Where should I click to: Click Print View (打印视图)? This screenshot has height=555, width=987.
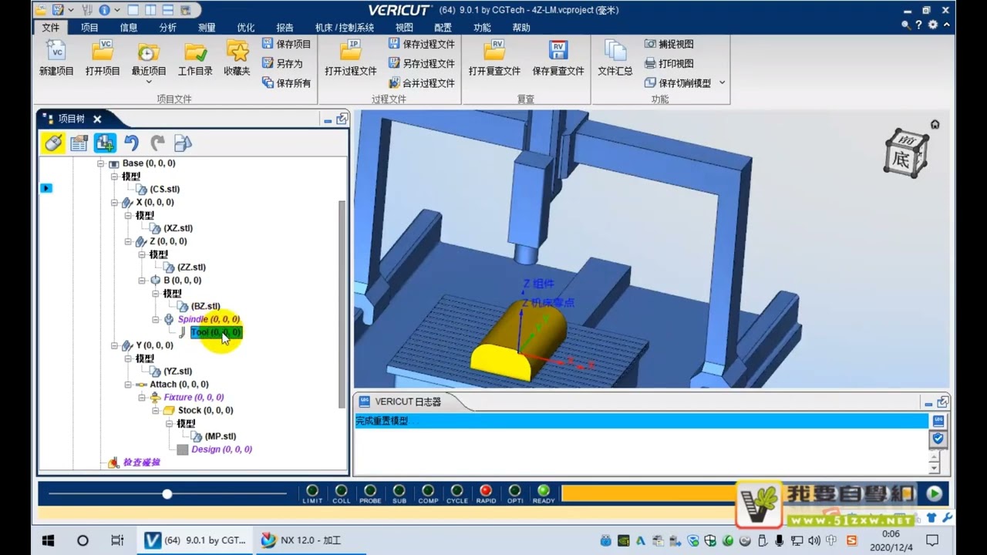(669, 63)
